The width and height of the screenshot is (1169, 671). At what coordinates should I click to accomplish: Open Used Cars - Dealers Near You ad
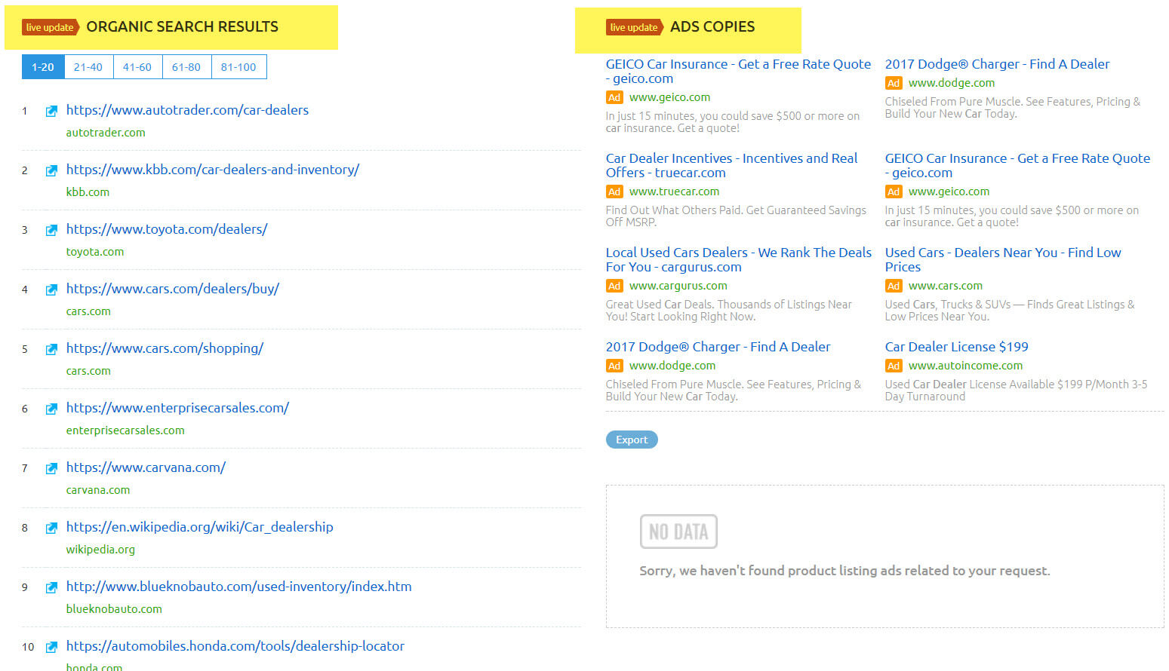pos(1003,260)
